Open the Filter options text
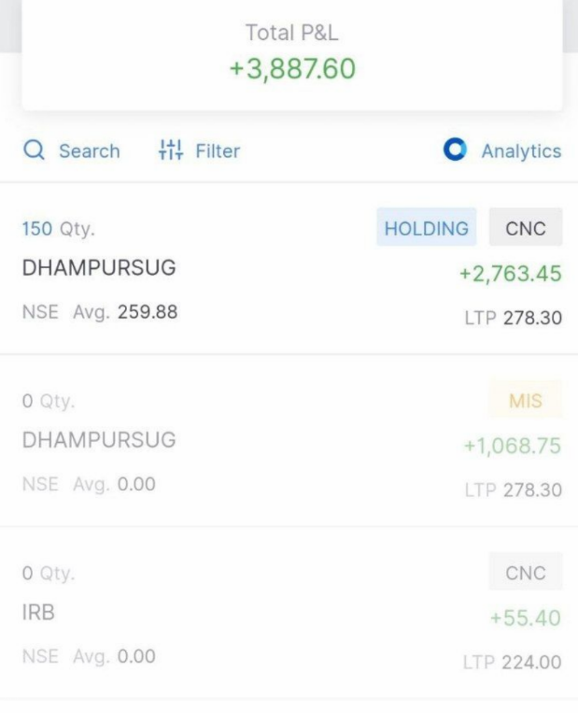This screenshot has height=713, width=578. click(218, 151)
